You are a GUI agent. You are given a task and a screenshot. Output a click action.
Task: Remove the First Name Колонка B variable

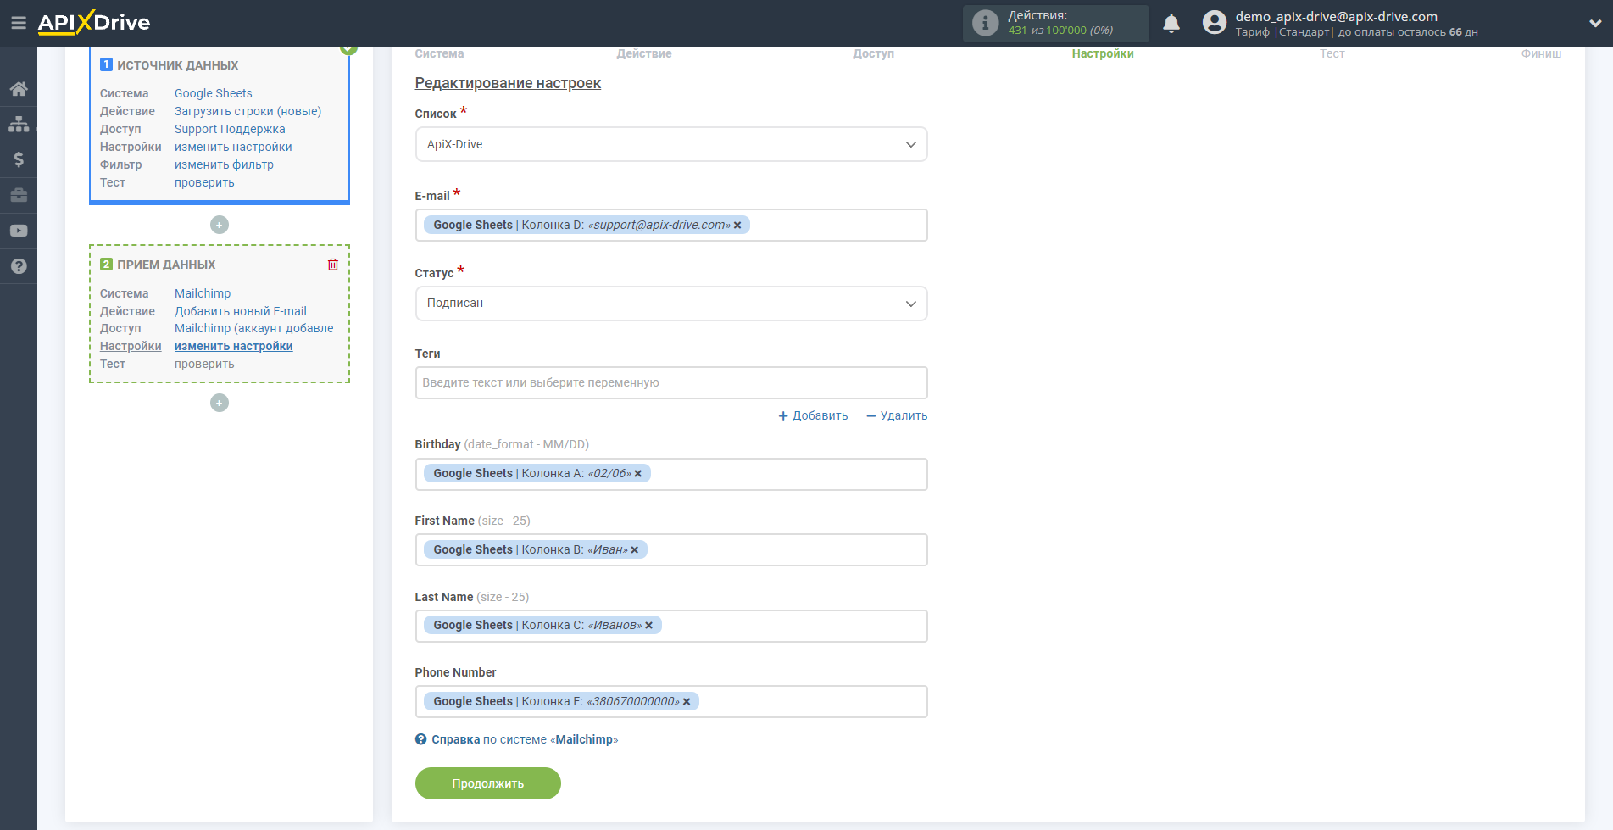pos(635,550)
